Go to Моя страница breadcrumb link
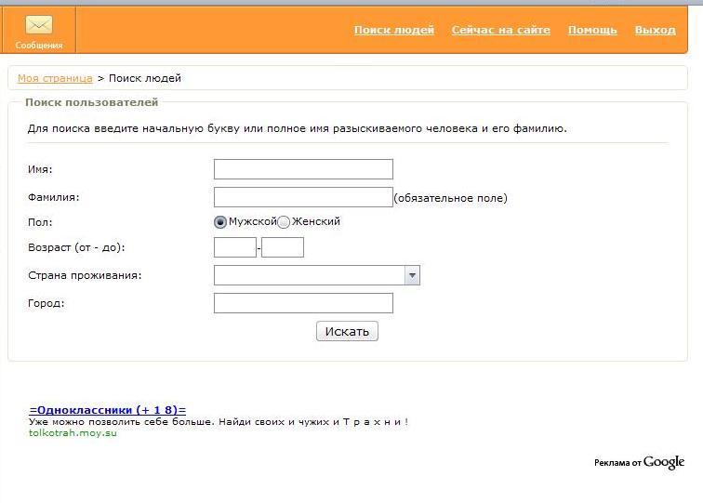The height and width of the screenshot is (503, 703). coord(55,78)
